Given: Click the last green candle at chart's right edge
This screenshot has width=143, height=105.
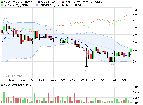Looking at the screenshot, I should pyautogui.click(x=131, y=51).
